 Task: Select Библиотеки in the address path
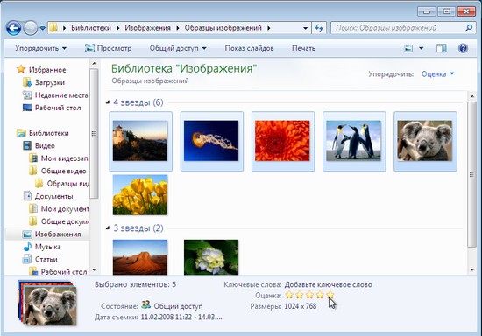[x=91, y=28]
